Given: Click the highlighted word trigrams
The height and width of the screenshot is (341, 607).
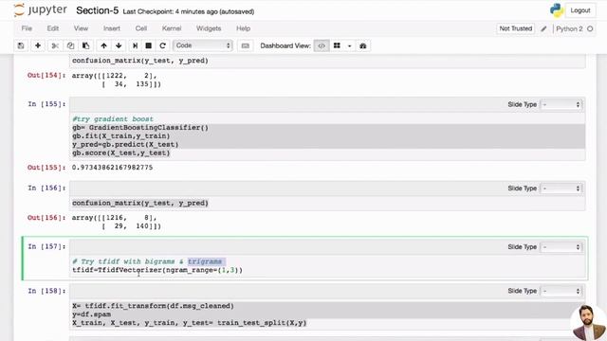Looking at the screenshot, I should pos(205,261).
